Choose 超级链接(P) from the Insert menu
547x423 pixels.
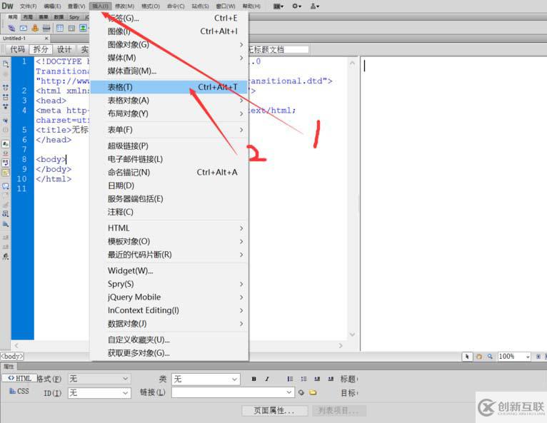[x=169, y=146]
